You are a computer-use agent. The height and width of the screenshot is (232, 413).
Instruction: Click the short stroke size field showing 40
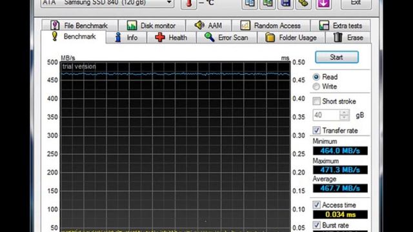pyautogui.click(x=326, y=115)
